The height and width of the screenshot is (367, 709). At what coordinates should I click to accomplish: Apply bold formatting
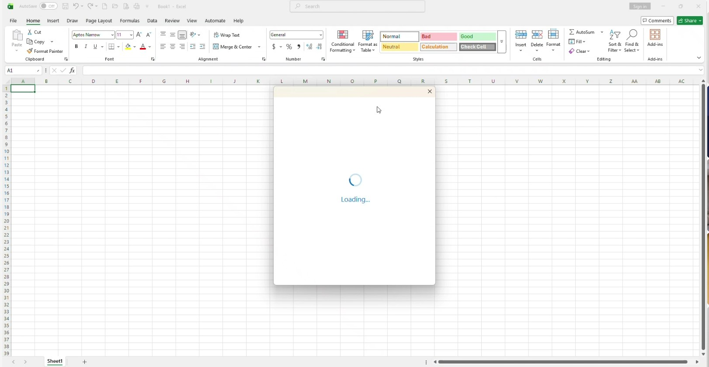(x=76, y=47)
